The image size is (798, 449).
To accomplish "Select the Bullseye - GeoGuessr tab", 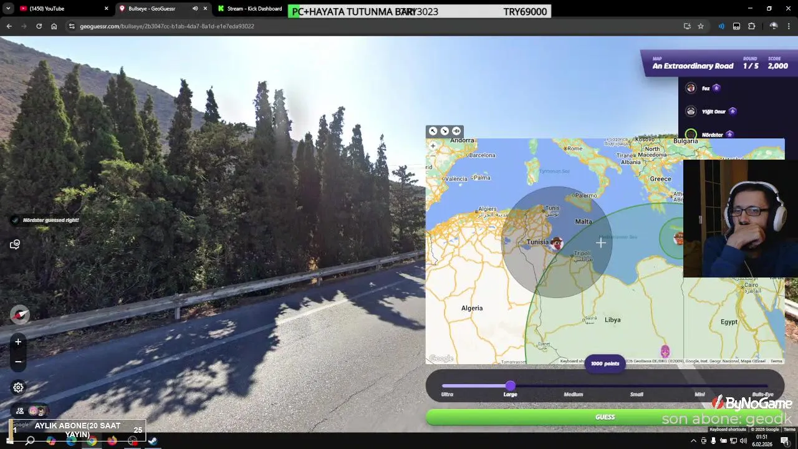I will click(162, 9).
